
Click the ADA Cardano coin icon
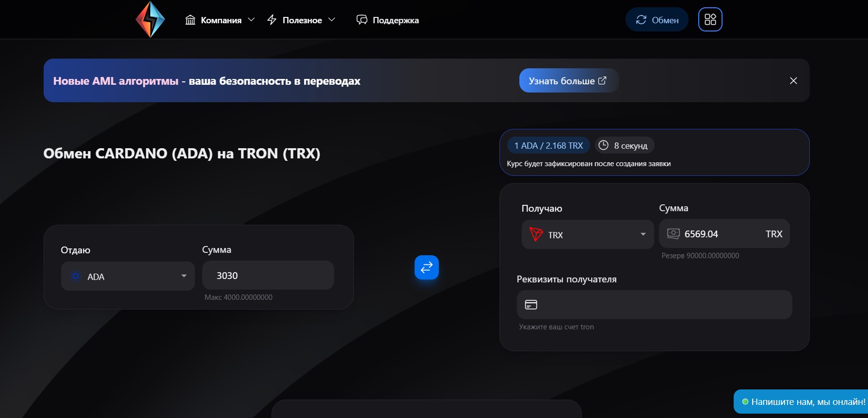tap(76, 276)
